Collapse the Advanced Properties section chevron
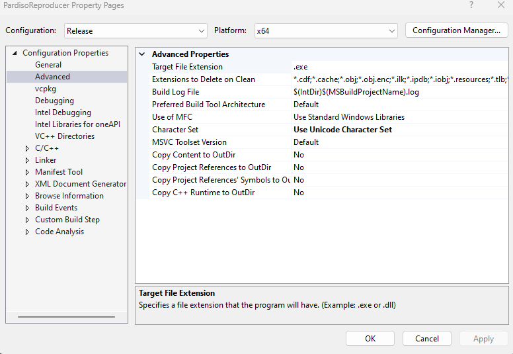The height and width of the screenshot is (354, 513). point(142,54)
